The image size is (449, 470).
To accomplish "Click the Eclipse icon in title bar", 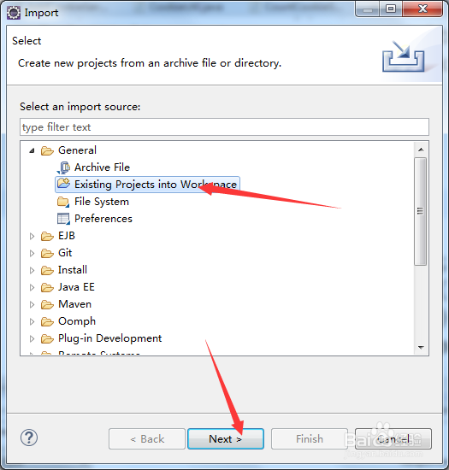I will tap(14, 13).
